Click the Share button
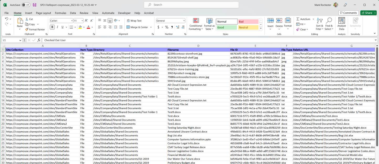This screenshot has height=164, width=379. (369, 13)
